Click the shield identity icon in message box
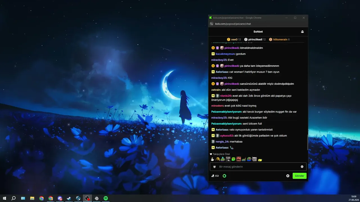The width and height of the screenshot is (360, 202). coord(215,167)
